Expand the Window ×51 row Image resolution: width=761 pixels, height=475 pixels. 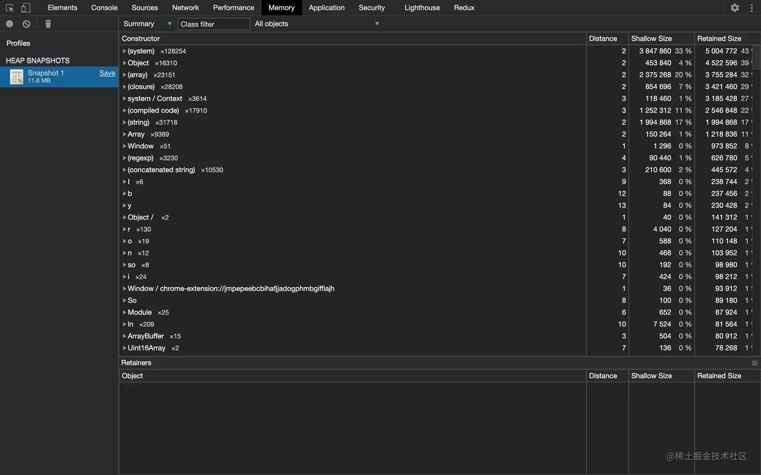tap(124, 146)
